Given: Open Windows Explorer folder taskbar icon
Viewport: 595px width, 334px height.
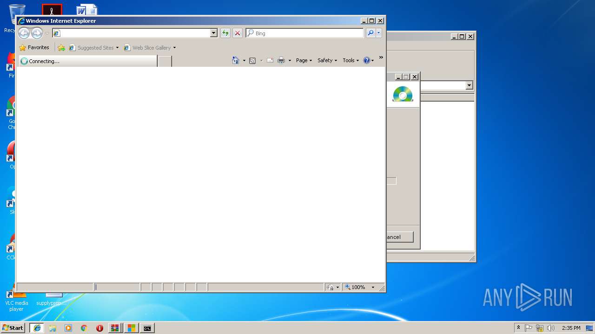Looking at the screenshot, I should click(53, 328).
